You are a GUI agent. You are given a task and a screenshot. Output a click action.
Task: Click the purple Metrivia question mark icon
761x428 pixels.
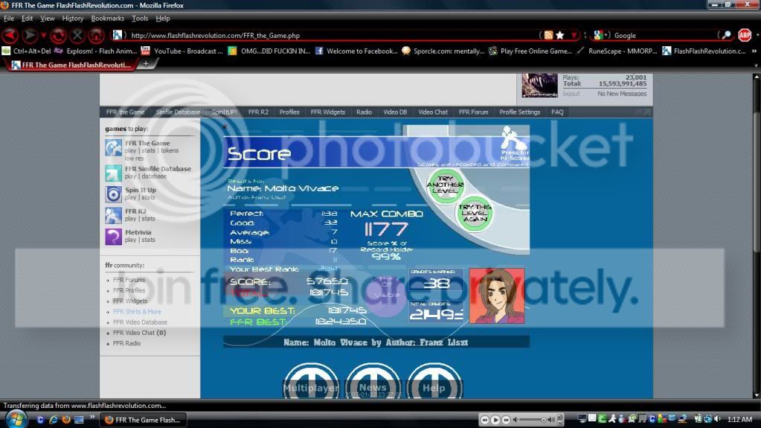pyautogui.click(x=113, y=237)
